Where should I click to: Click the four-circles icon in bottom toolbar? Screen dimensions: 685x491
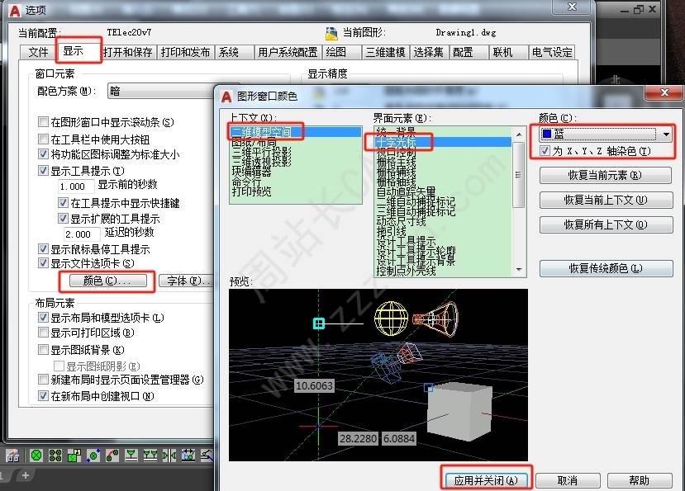click(55, 455)
